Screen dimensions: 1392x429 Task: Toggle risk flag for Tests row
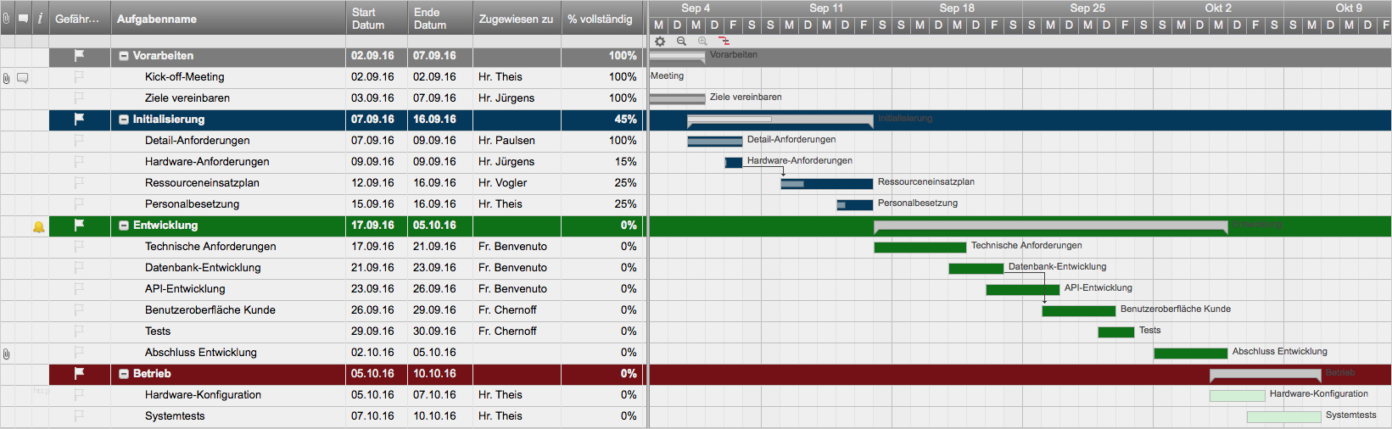[x=79, y=331]
